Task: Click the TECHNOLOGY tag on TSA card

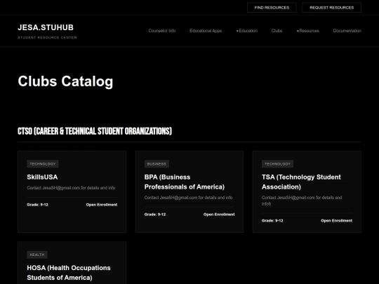Action: click(x=277, y=164)
